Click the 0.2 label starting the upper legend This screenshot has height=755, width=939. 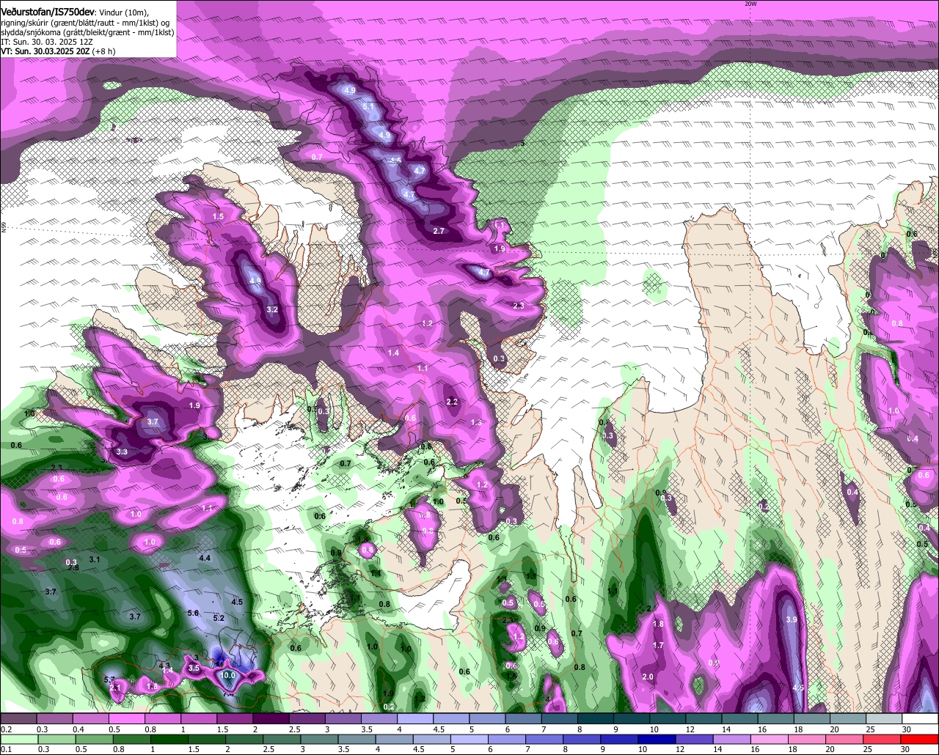click(x=5, y=729)
